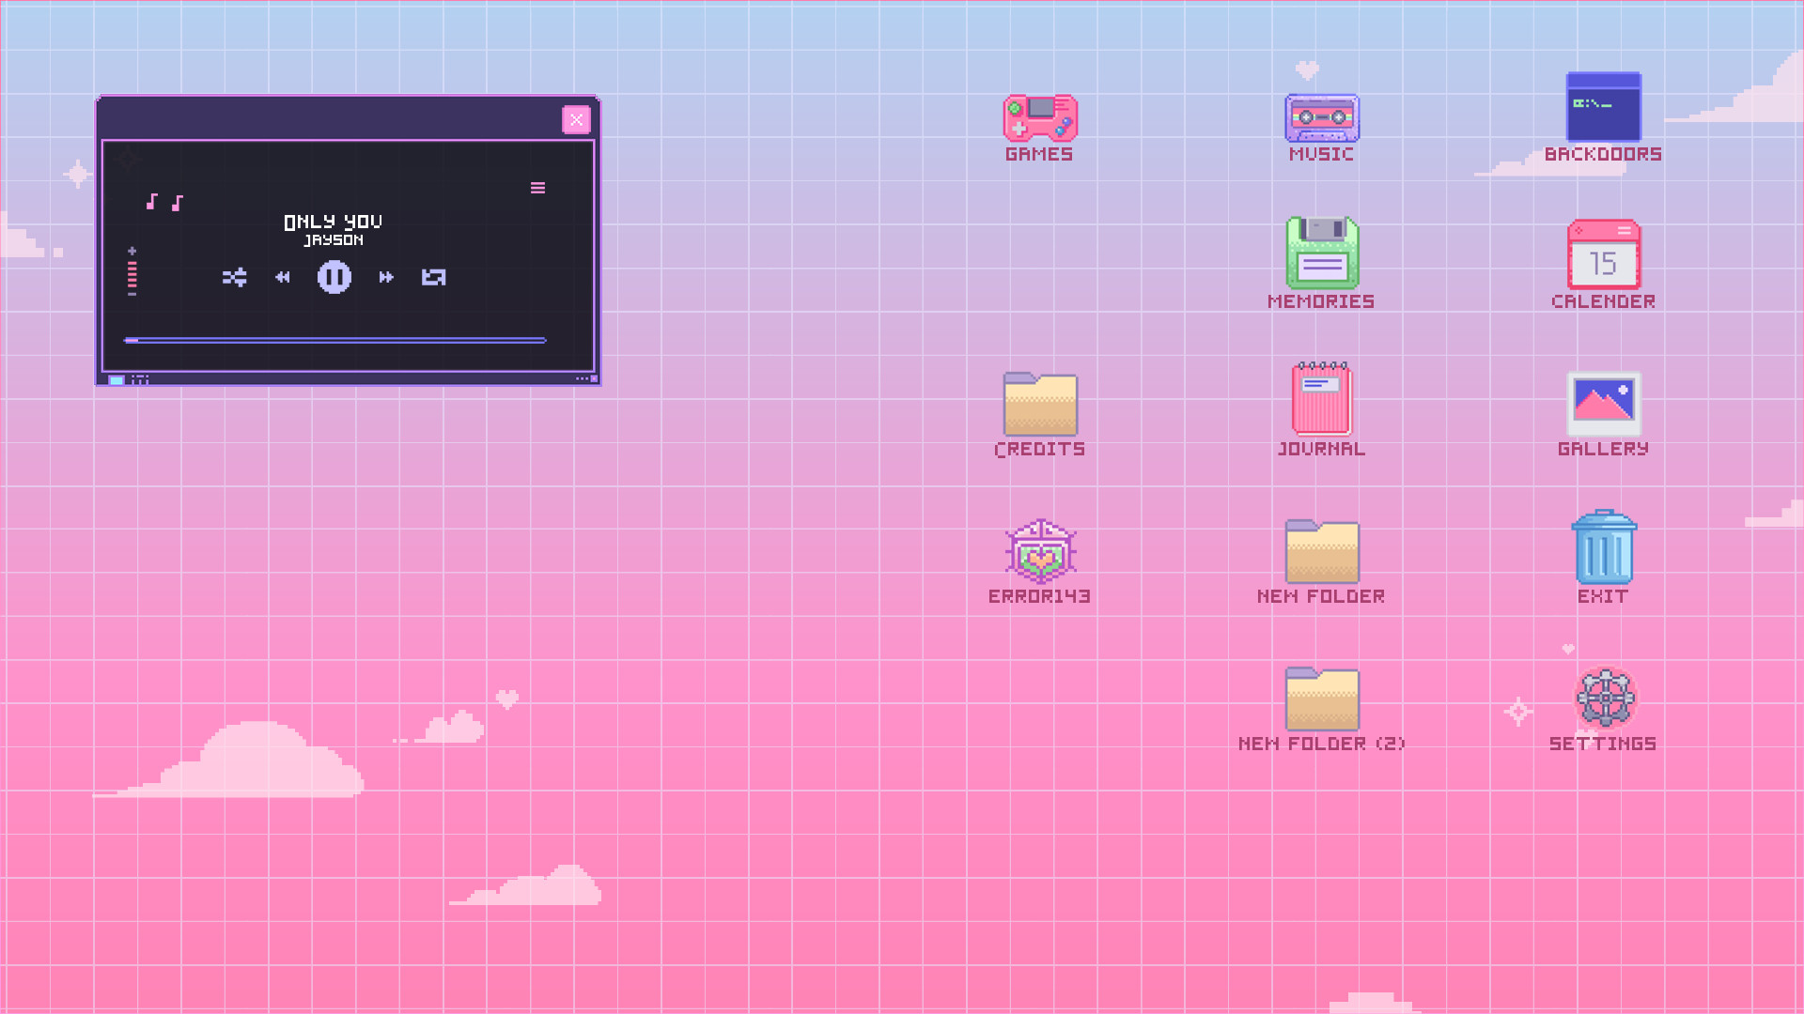Open the Settings atom icon
Image resolution: width=1804 pixels, height=1014 pixels.
click(x=1605, y=698)
